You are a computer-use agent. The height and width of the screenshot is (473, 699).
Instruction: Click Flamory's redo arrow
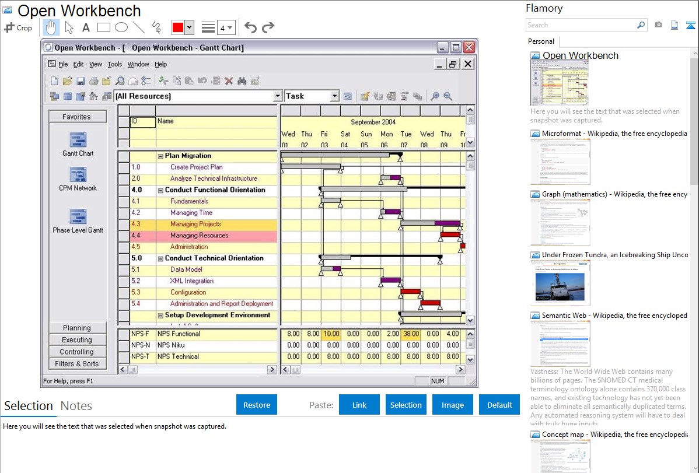coord(268,27)
